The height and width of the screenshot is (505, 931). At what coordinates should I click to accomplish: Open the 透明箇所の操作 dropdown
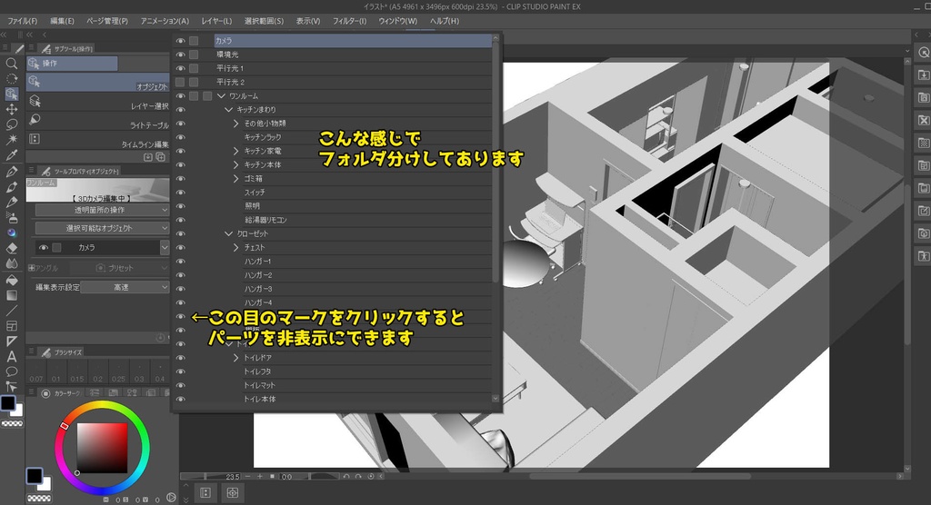[x=102, y=210]
